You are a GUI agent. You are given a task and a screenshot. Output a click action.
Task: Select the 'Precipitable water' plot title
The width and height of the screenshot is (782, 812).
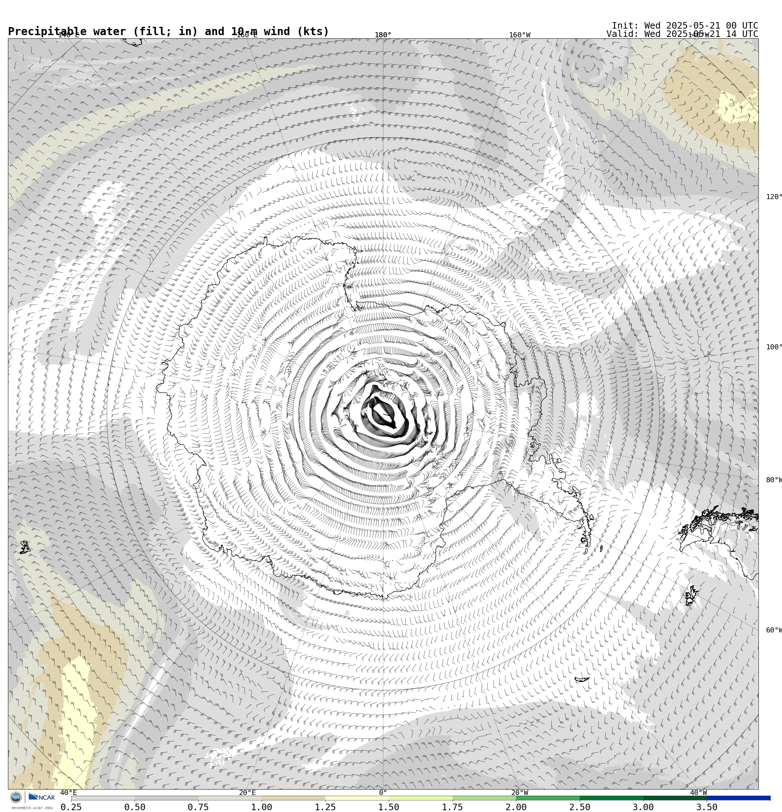click(x=168, y=31)
